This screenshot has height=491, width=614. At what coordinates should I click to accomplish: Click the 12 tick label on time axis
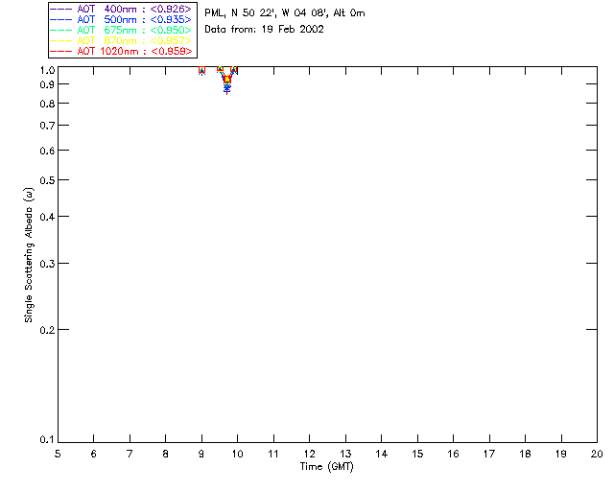tap(309, 454)
